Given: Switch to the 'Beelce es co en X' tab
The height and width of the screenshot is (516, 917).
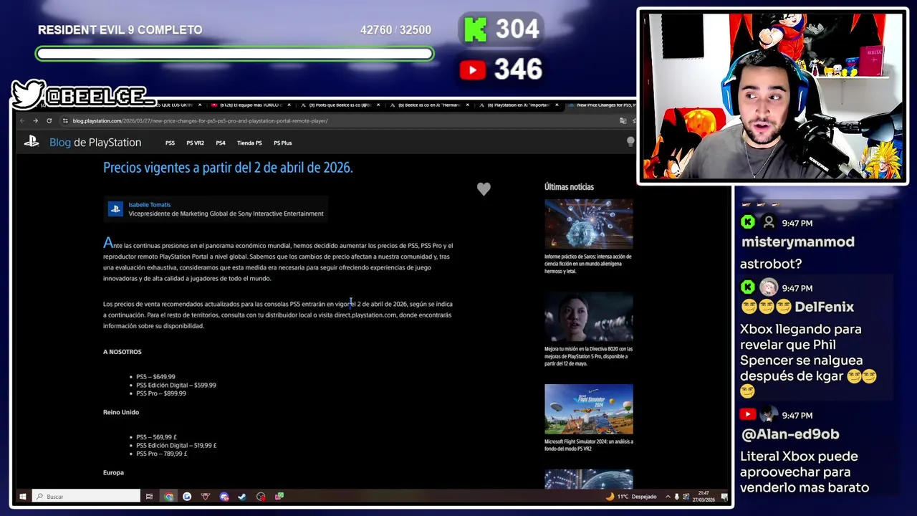Looking at the screenshot, I should point(430,105).
